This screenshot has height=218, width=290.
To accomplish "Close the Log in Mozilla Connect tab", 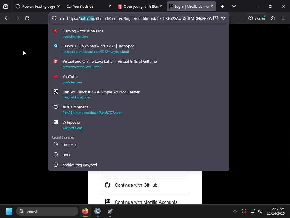I will tap(212, 6).
